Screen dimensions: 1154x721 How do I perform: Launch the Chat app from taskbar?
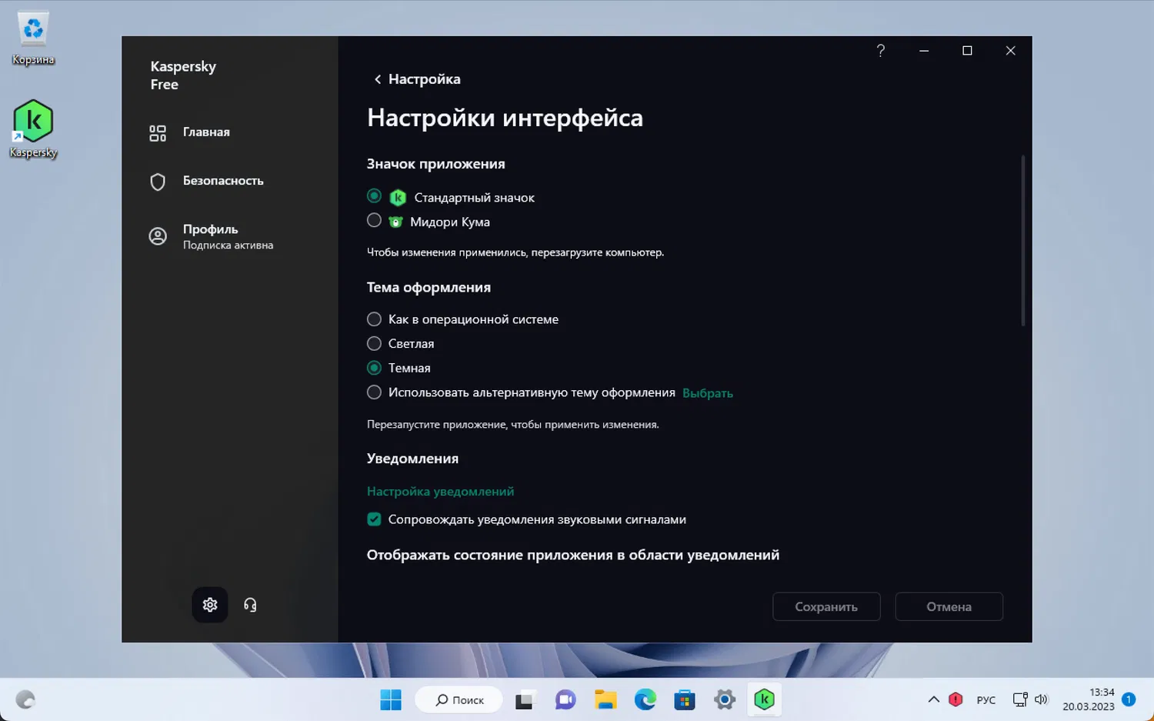[565, 699]
